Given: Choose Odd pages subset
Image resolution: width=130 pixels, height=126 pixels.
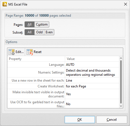Looking at the screenshot, I should point(39,32).
